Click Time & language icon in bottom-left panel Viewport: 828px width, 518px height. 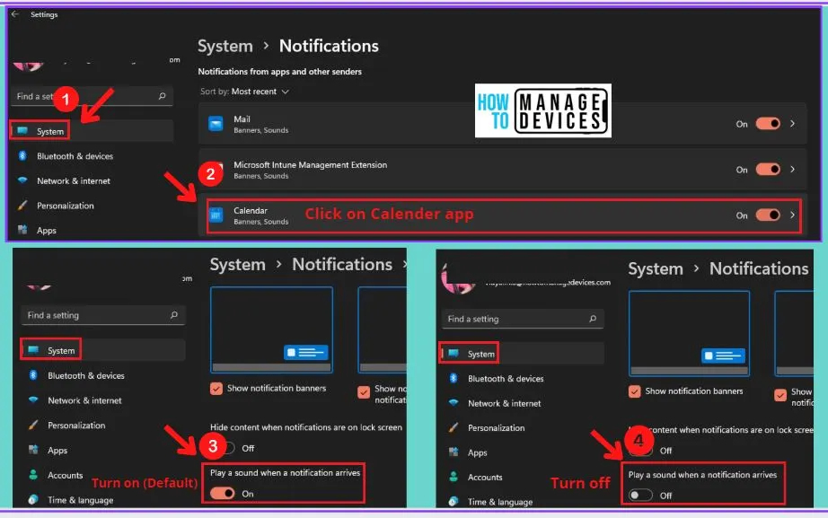33,499
